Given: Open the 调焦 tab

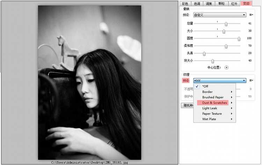Looking at the screenshot, I should 209,3.
